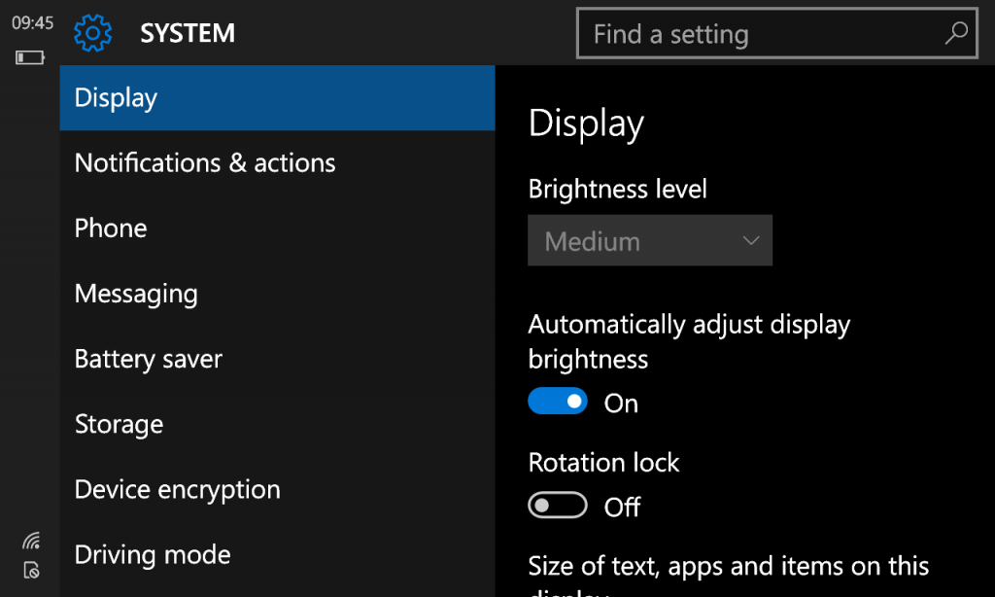Go to Device encryption settings
Viewport: 995px width, 597px height.
tap(277, 490)
